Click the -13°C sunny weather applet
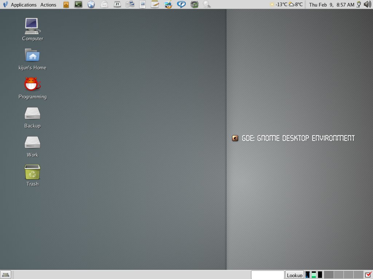Image resolution: width=373 pixels, height=279 pixels. click(x=279, y=4)
